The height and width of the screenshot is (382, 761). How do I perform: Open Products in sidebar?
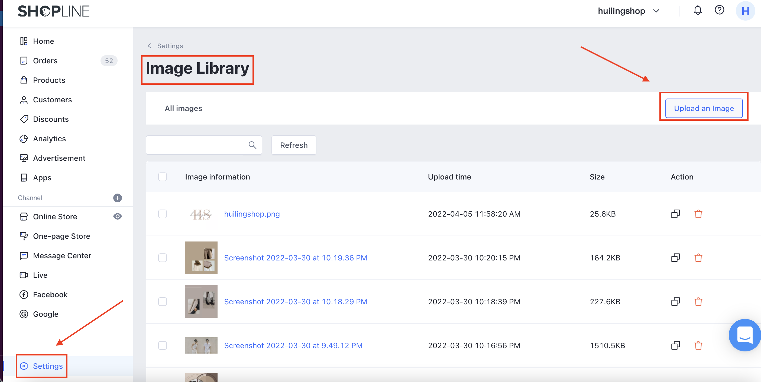coord(49,80)
